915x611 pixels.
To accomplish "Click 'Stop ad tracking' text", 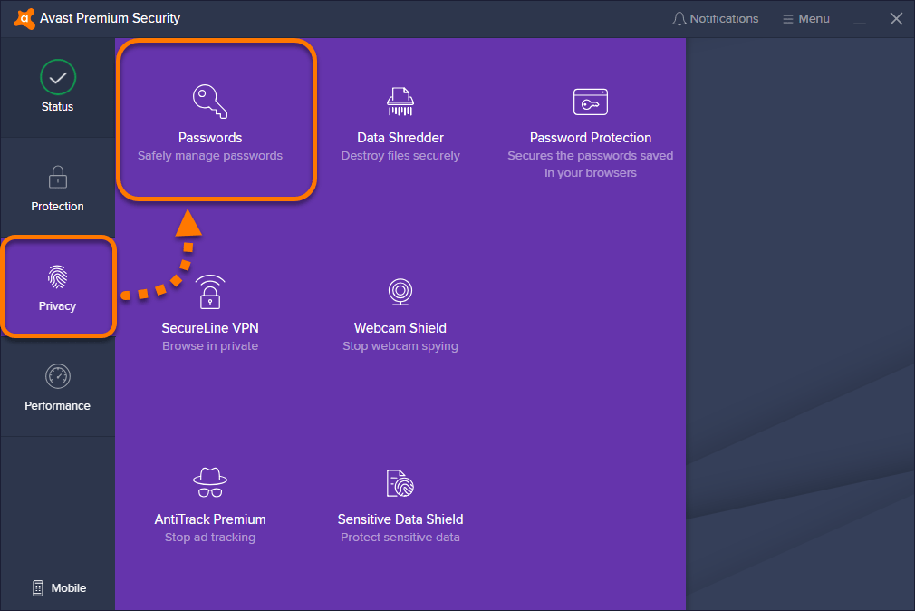I will pyautogui.click(x=210, y=538).
